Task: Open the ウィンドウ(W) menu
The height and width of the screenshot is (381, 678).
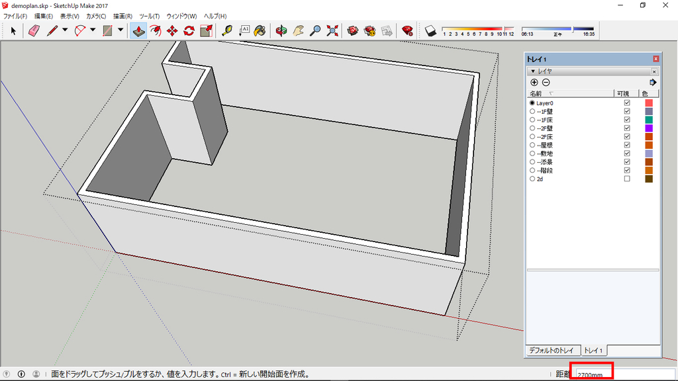Action: point(181,16)
